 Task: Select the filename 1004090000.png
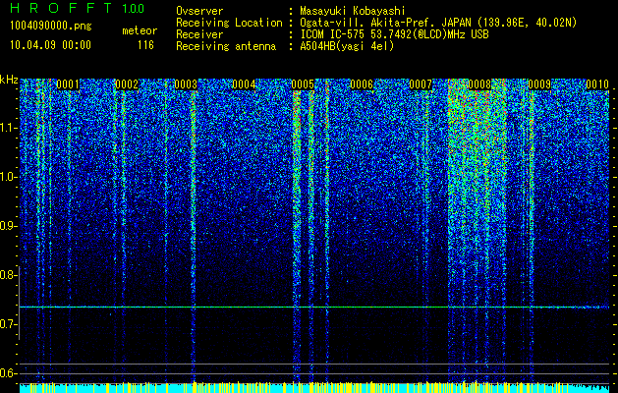click(51, 27)
